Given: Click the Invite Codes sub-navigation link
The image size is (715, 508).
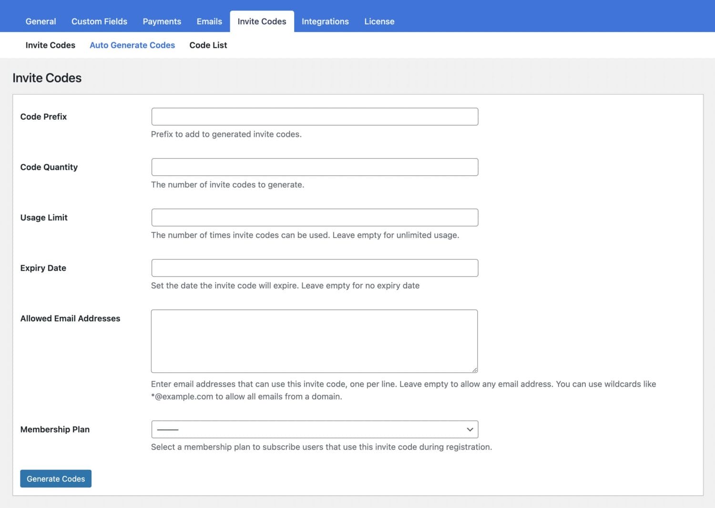Looking at the screenshot, I should tap(50, 45).
